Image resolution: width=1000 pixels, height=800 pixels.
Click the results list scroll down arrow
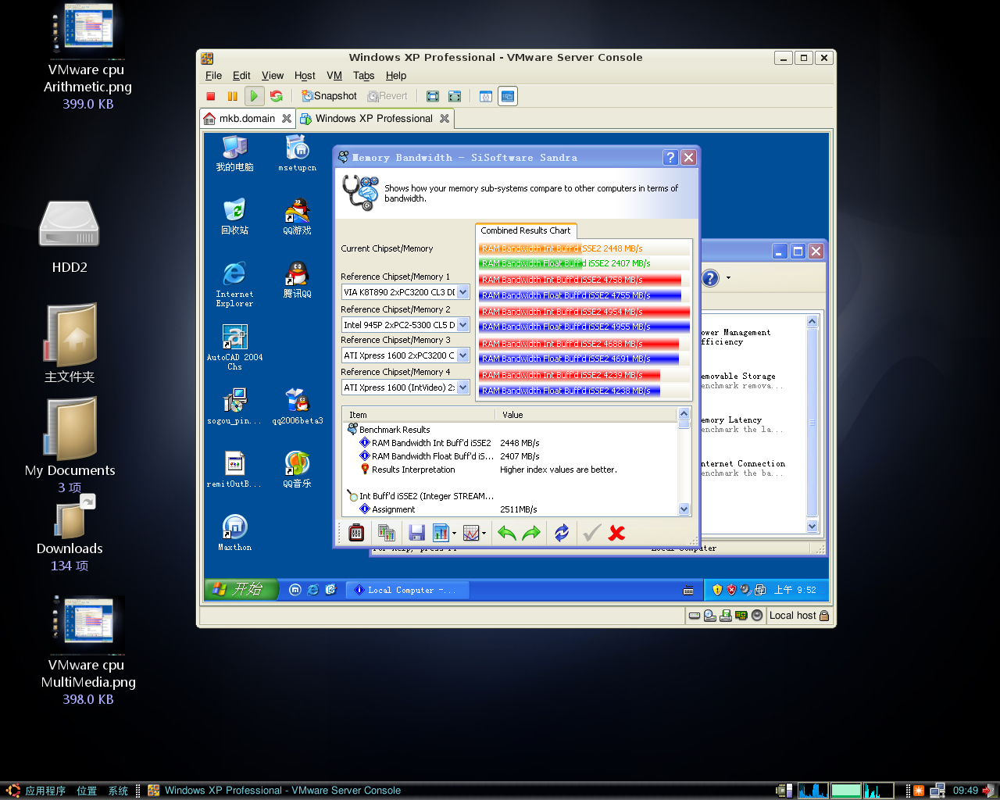[684, 509]
